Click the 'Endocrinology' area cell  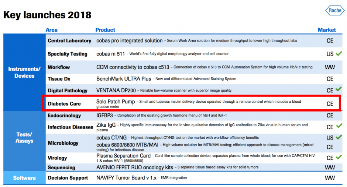[x=64, y=116]
